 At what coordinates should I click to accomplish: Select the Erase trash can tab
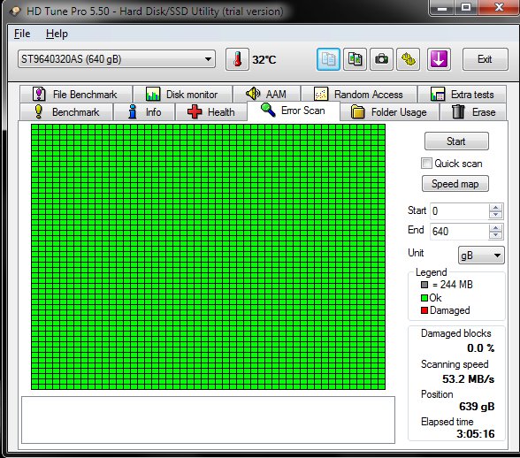[473, 111]
